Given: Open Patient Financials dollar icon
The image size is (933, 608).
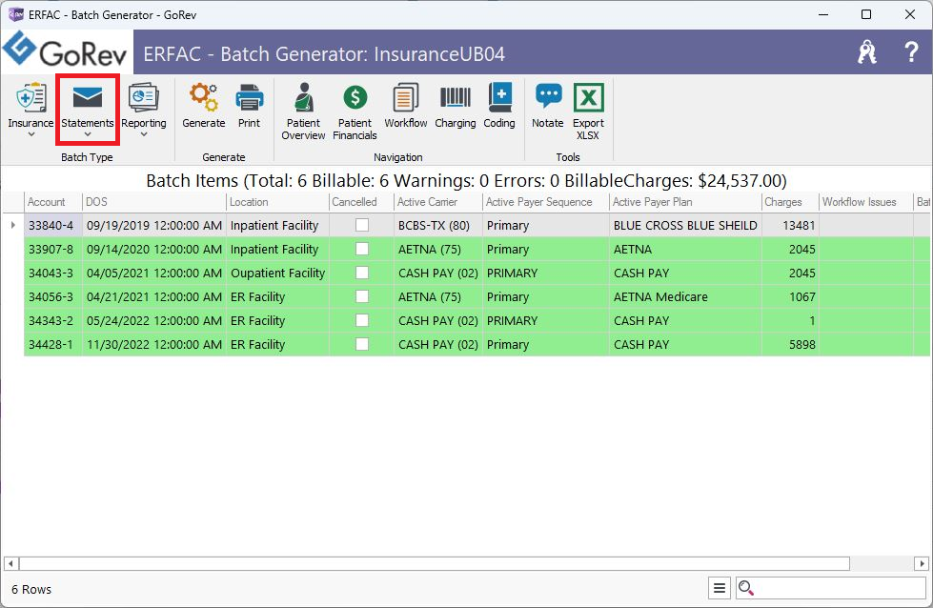Looking at the screenshot, I should (x=355, y=97).
